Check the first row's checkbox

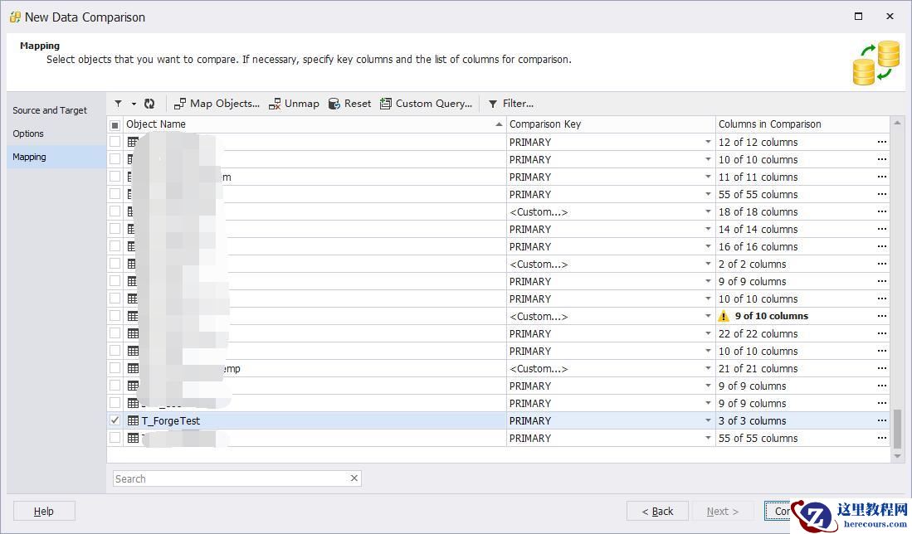pyautogui.click(x=115, y=142)
